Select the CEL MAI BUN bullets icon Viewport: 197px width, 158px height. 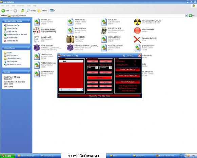pos(70,39)
